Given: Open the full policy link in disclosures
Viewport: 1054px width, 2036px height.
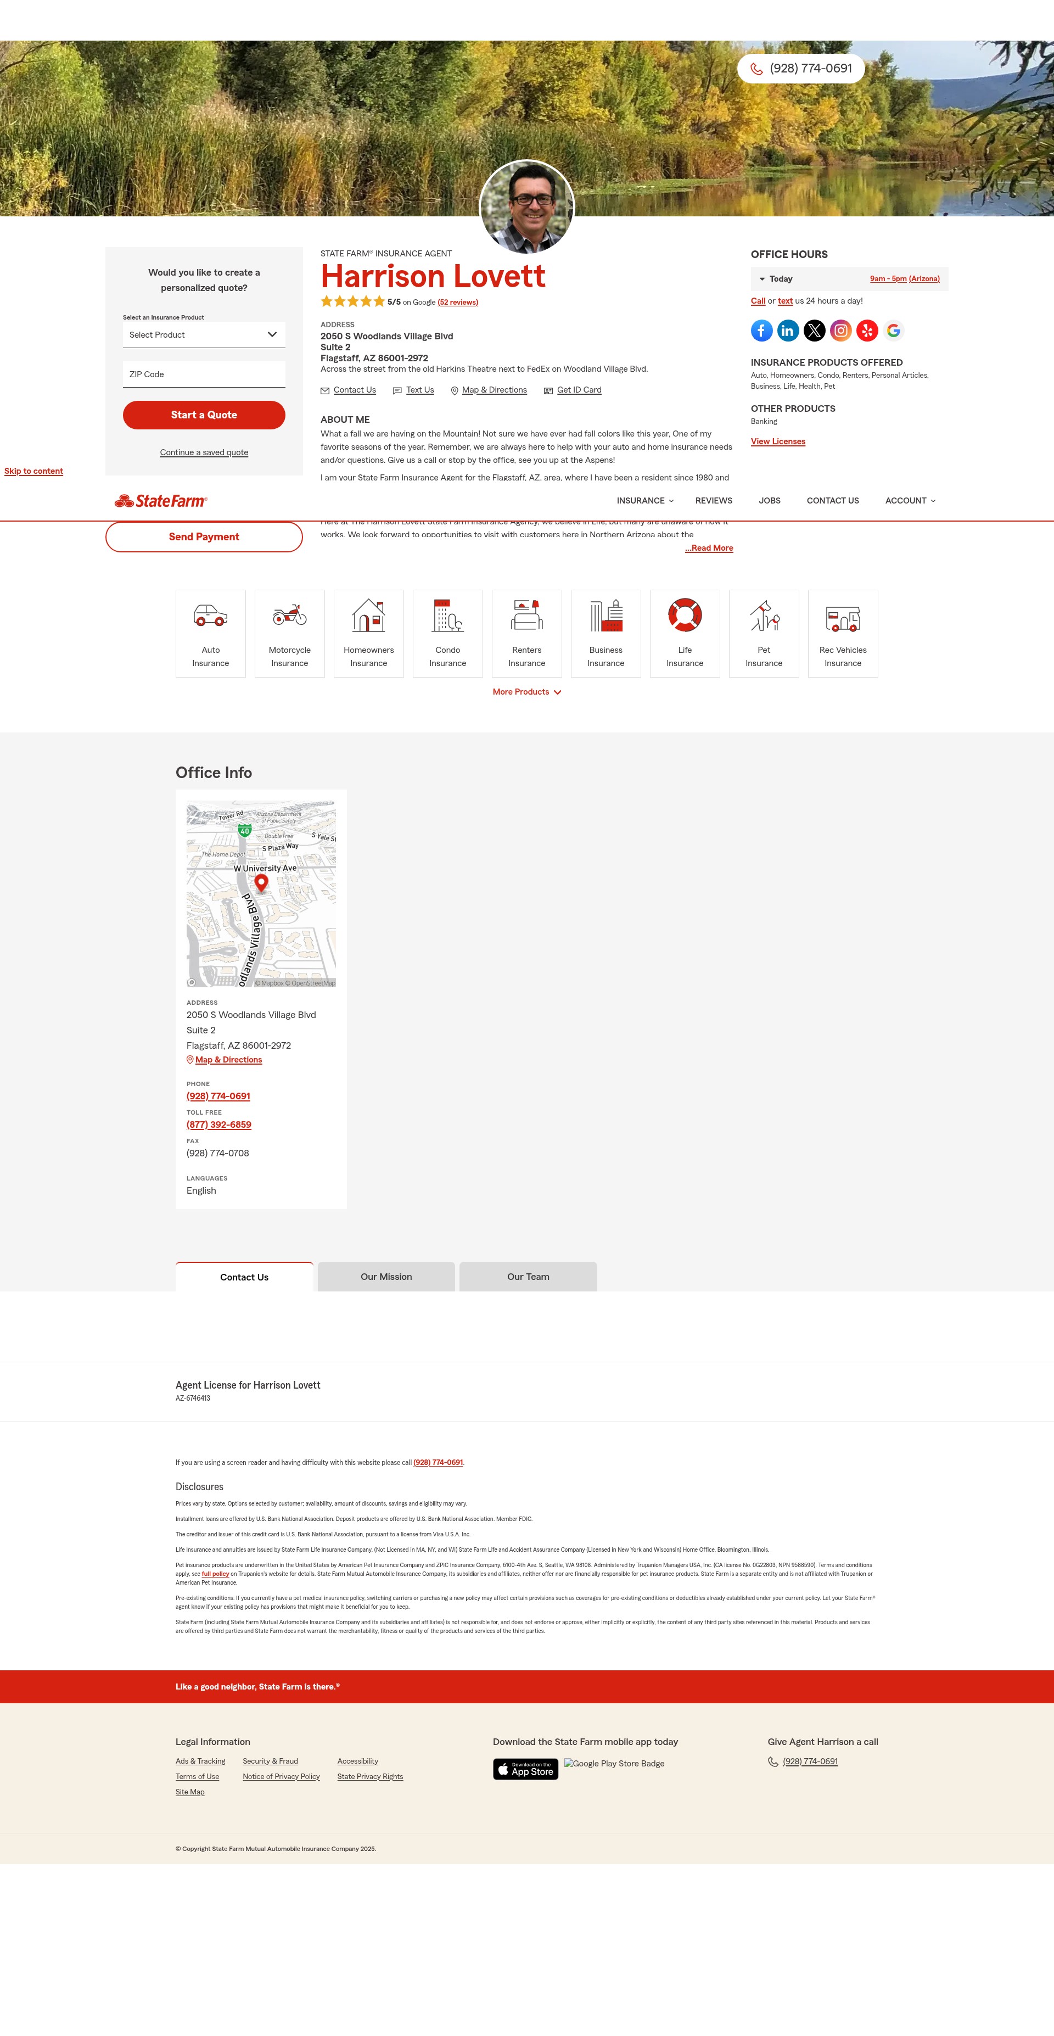Looking at the screenshot, I should click(x=215, y=1574).
